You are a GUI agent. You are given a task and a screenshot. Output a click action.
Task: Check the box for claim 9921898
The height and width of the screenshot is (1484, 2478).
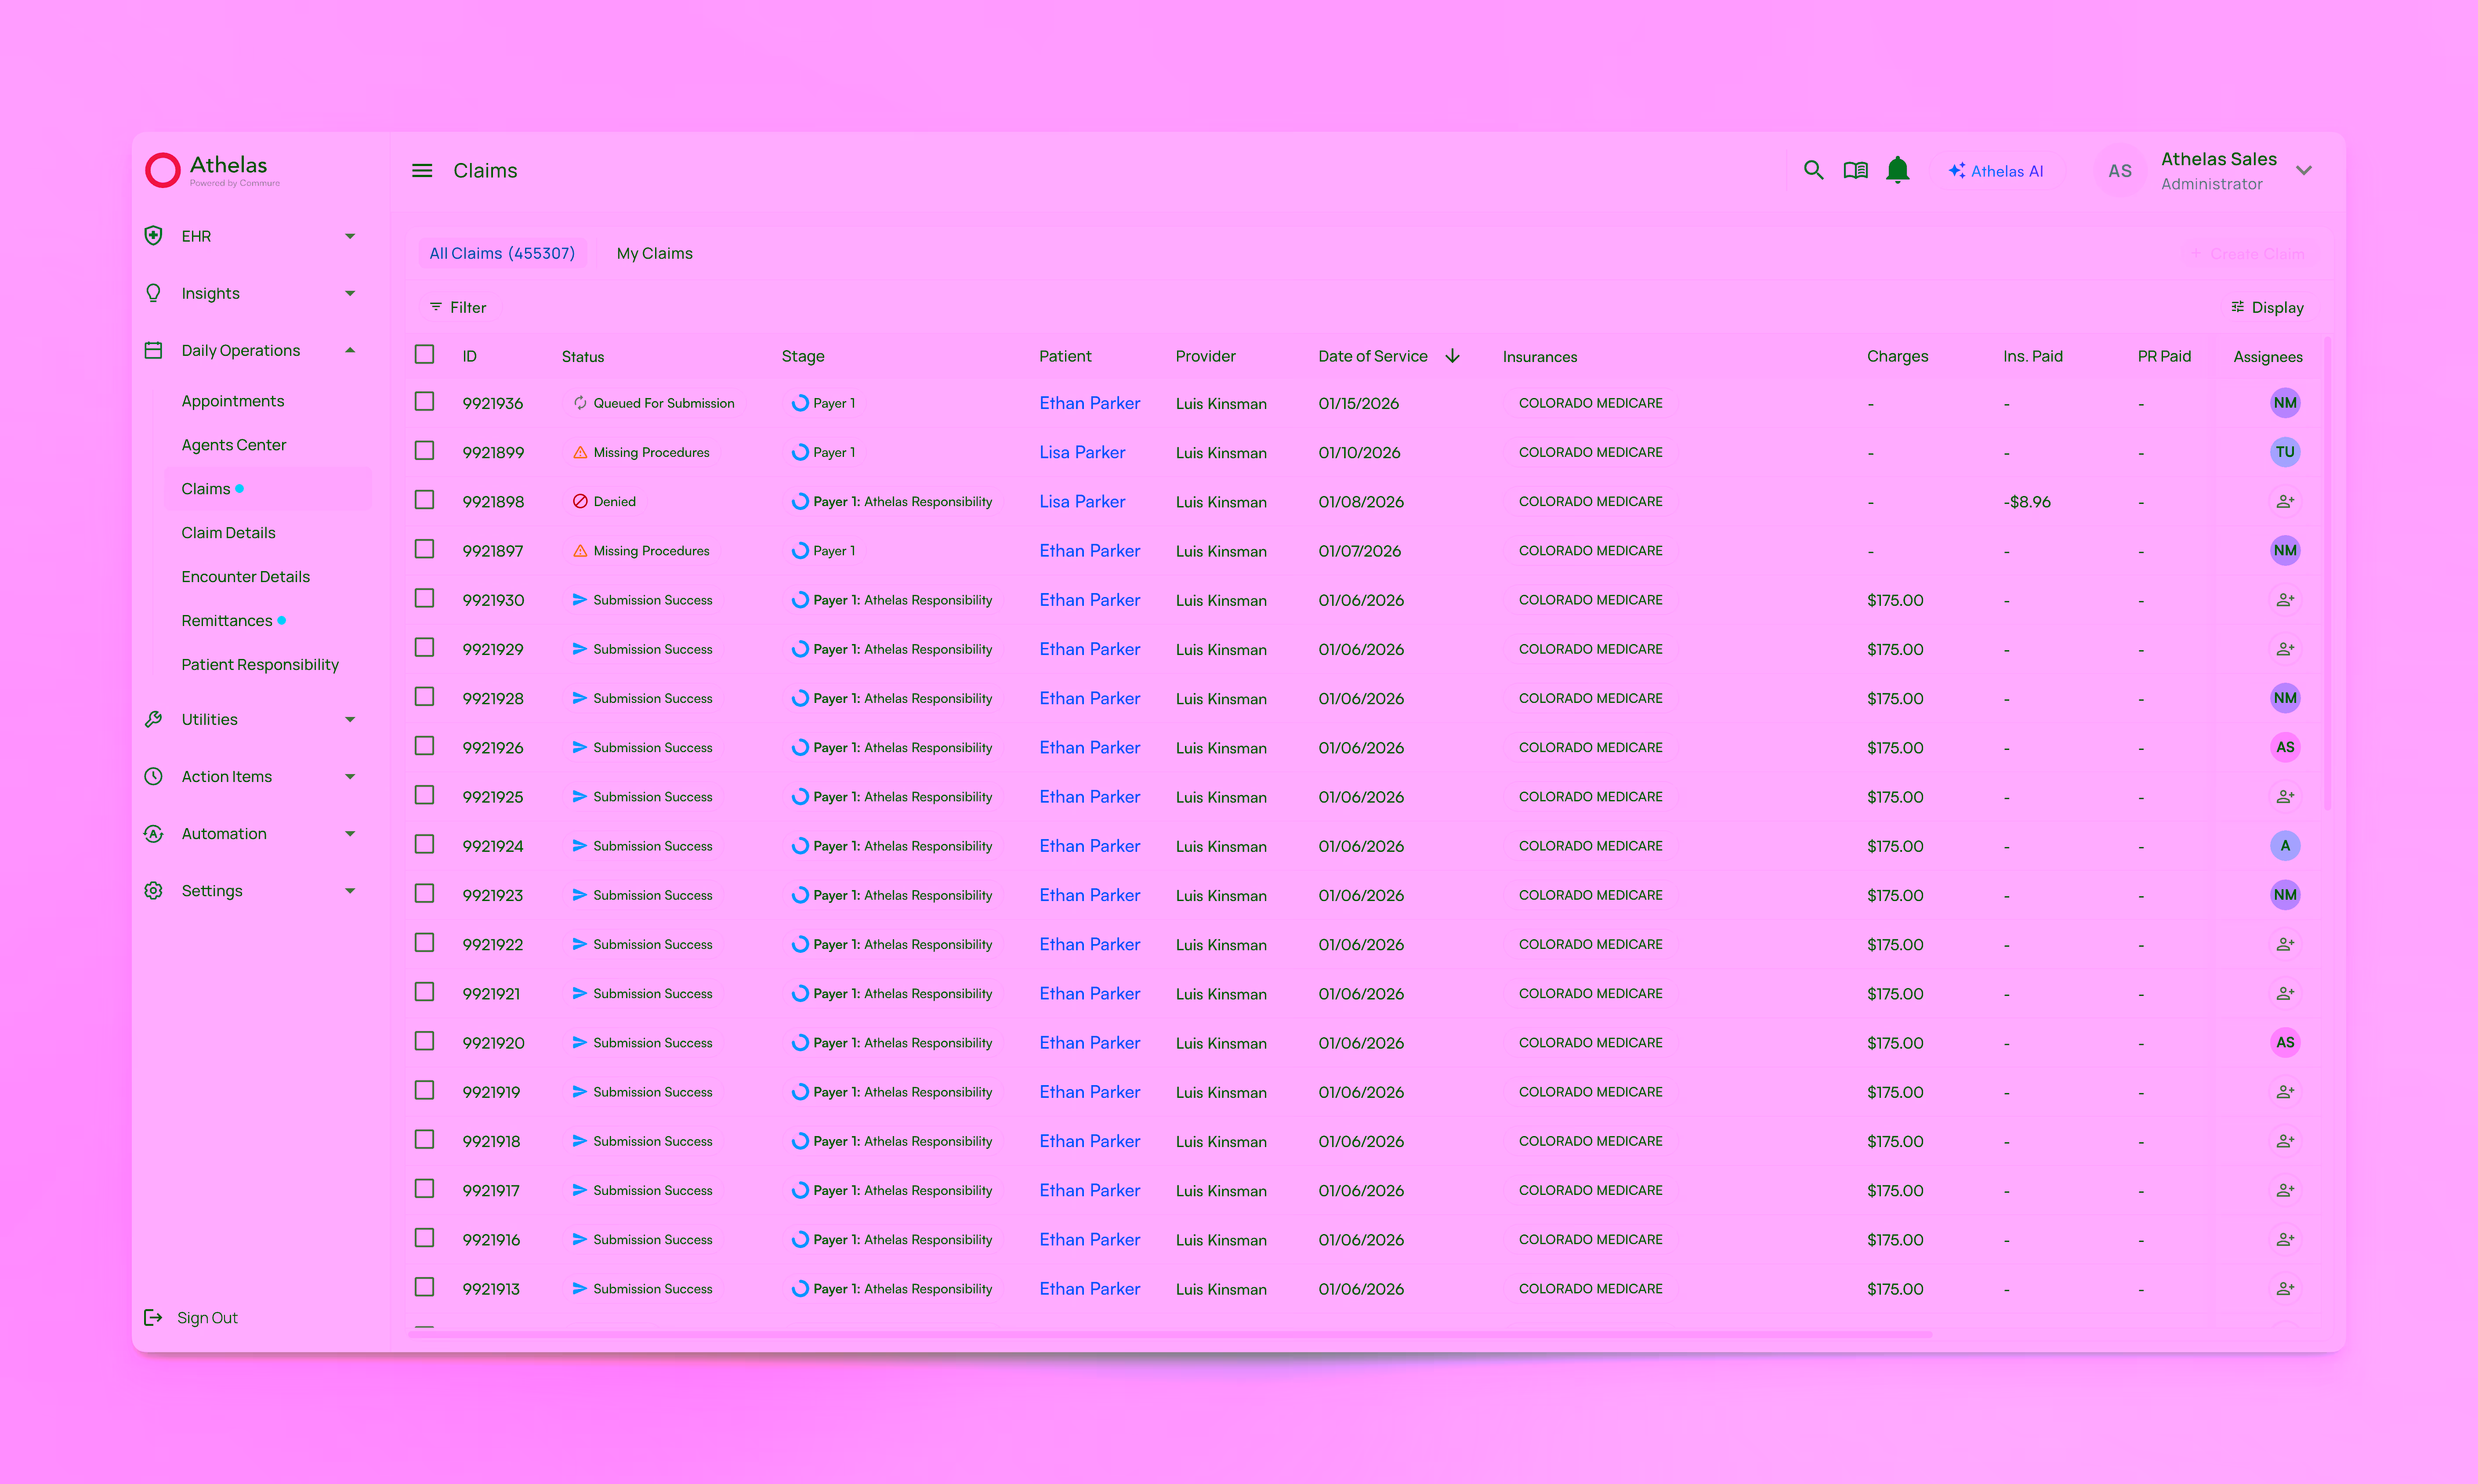(x=424, y=500)
